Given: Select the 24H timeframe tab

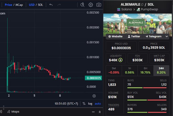Looking at the screenshot, I should 161,70.
